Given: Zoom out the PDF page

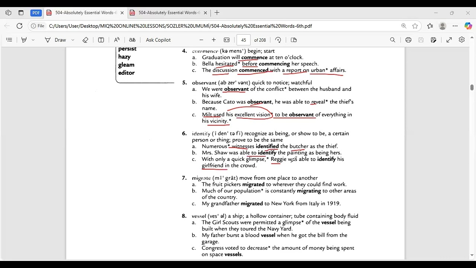Looking at the screenshot, I should 201,40.
